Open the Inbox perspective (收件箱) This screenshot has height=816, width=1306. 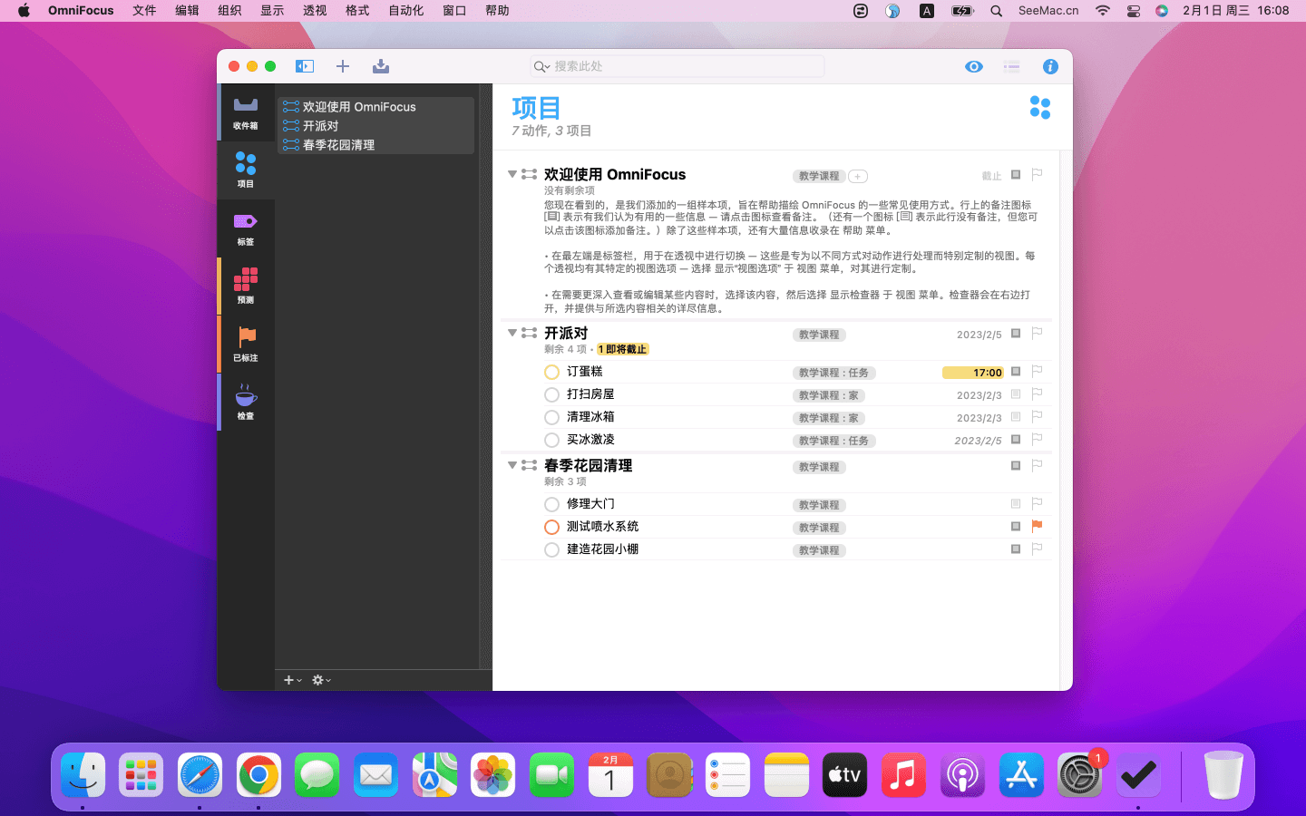246,112
